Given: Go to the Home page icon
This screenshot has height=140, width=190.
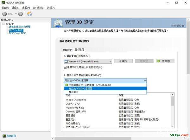Looking at the screenshot, I should 29,14.
